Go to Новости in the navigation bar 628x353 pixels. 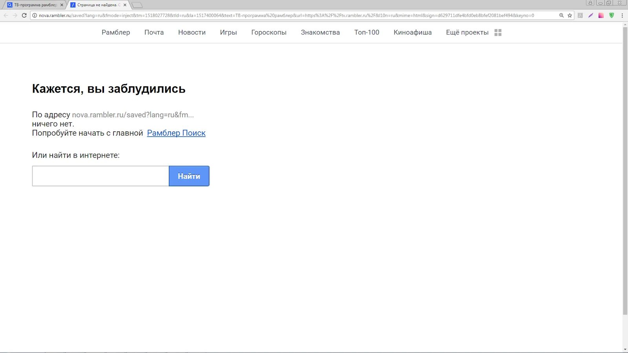(192, 33)
